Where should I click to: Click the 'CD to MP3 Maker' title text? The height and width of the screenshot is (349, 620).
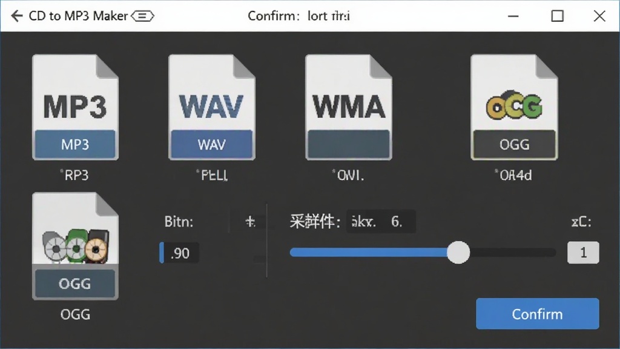78,16
